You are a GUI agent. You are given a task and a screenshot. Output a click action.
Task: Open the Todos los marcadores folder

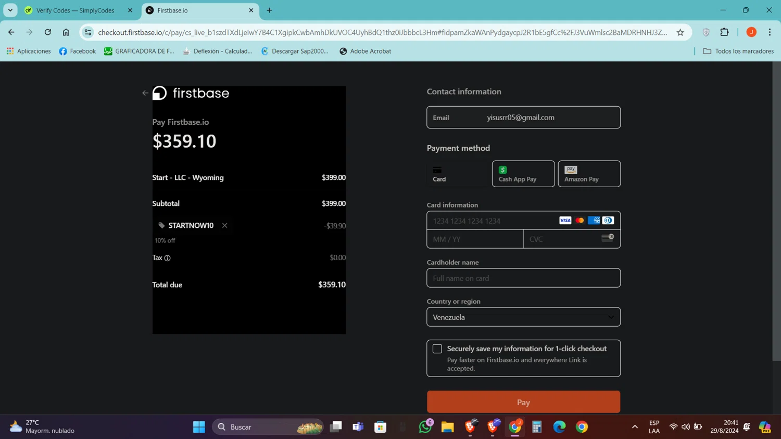tap(738, 51)
